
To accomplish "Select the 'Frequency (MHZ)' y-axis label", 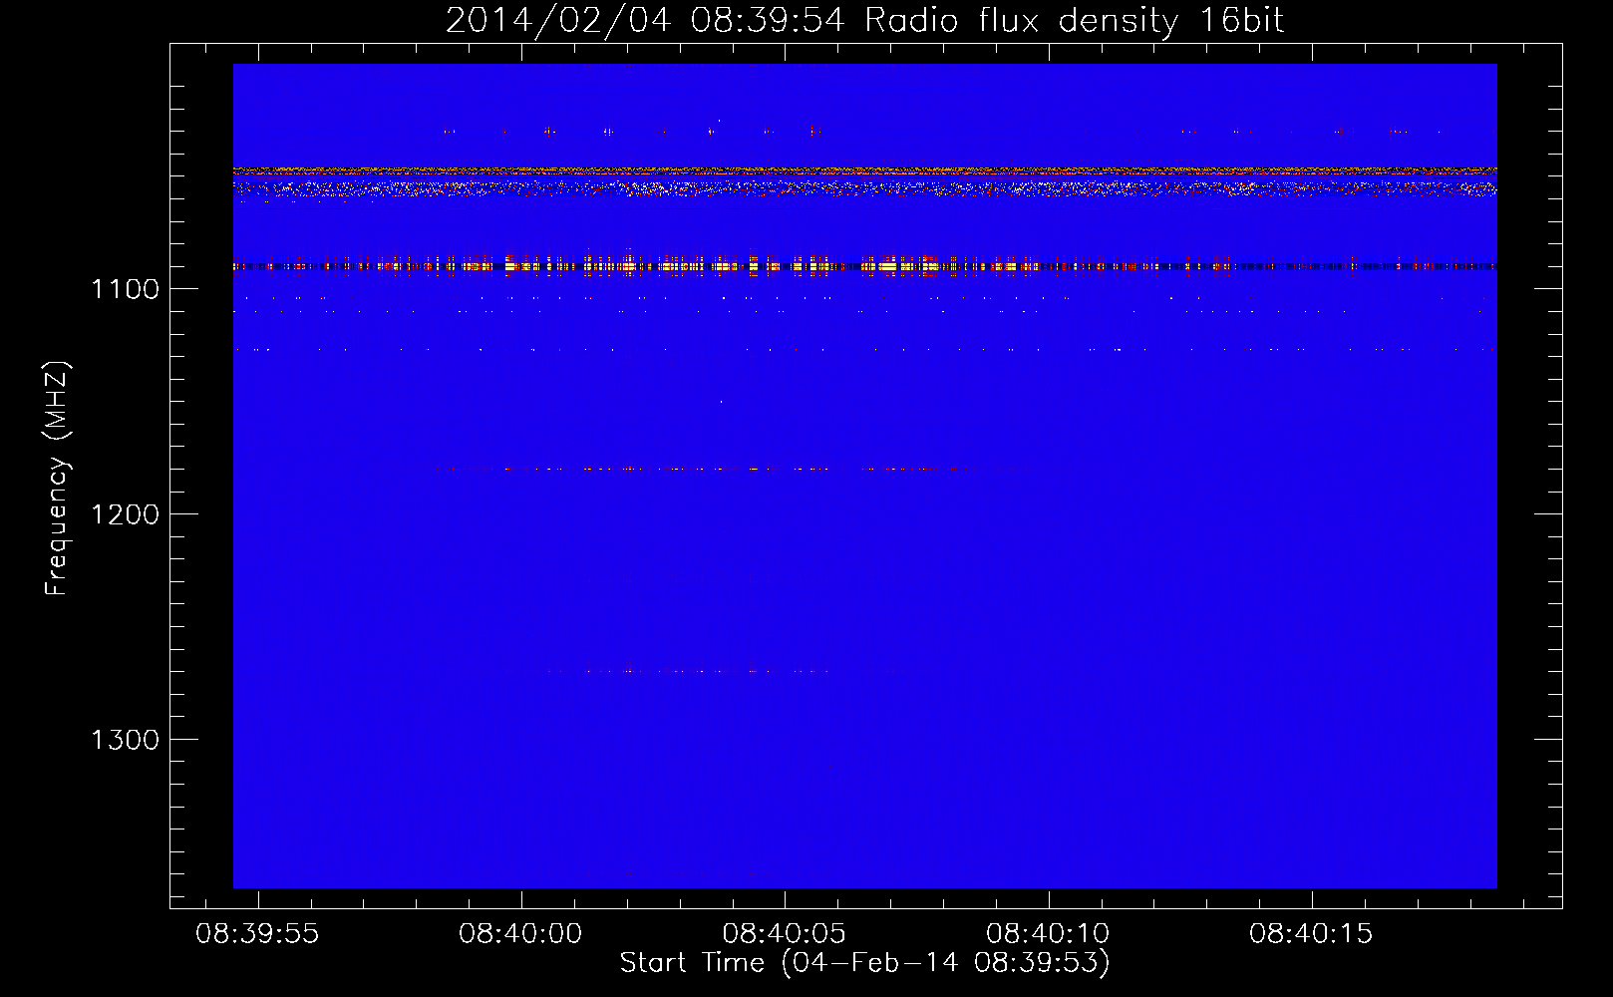I will click(57, 479).
